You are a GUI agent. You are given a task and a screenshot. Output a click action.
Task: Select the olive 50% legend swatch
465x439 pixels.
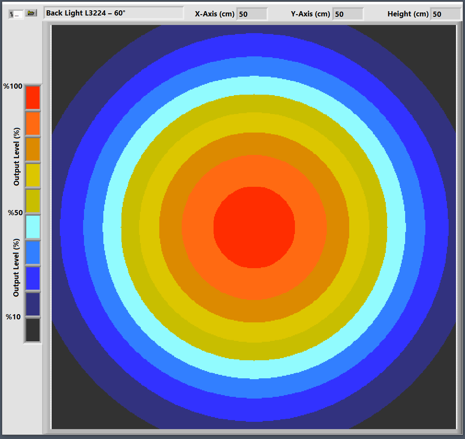pos(33,201)
